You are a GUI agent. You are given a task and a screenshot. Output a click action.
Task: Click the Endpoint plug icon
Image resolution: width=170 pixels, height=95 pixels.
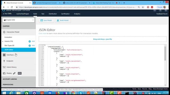pyautogui.click(x=4, y=61)
